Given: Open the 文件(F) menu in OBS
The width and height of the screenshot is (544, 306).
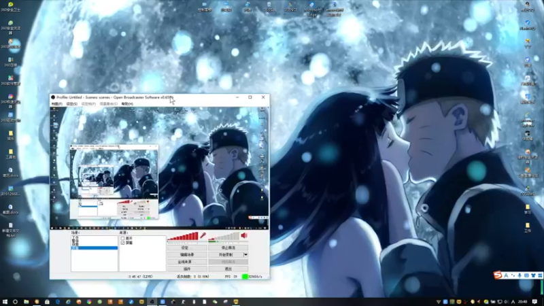Looking at the screenshot, I should tap(57, 104).
